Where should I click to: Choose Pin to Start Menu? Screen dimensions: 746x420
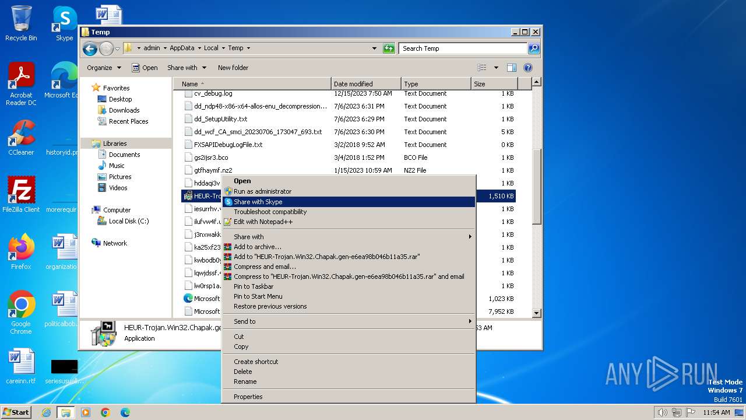pyautogui.click(x=349, y=296)
